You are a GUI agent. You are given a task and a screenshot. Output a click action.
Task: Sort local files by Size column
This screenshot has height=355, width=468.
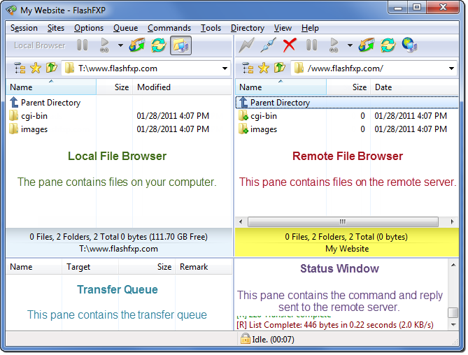click(115, 87)
